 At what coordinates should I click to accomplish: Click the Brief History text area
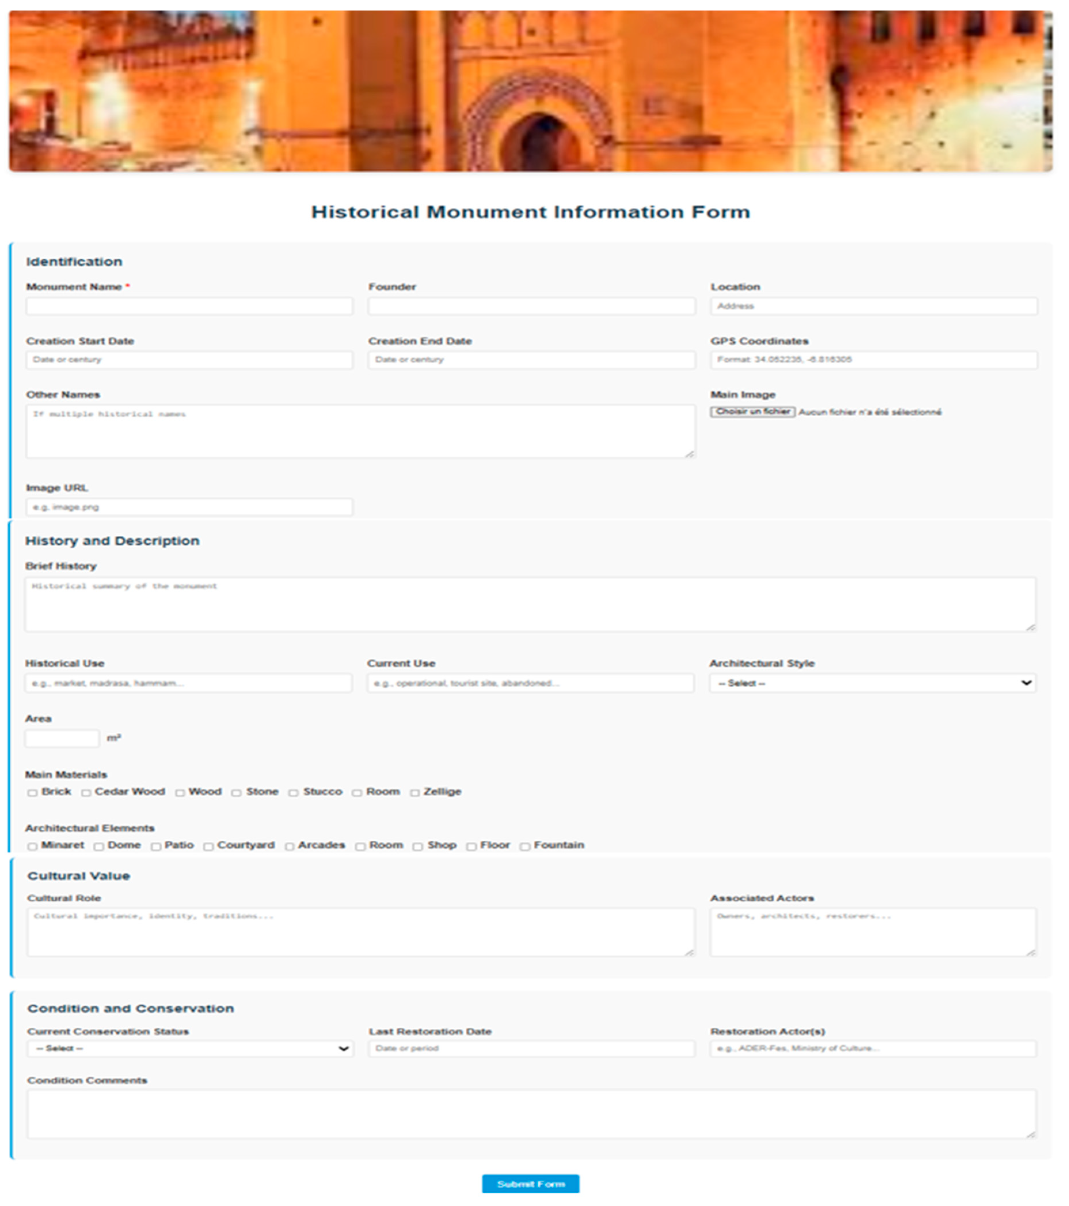coord(530,604)
